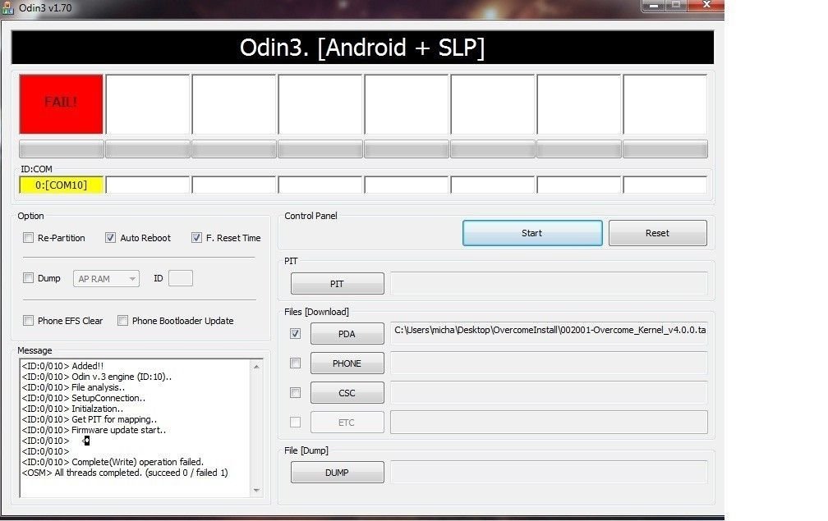Click the Odin3 app icon in title bar

[7, 8]
